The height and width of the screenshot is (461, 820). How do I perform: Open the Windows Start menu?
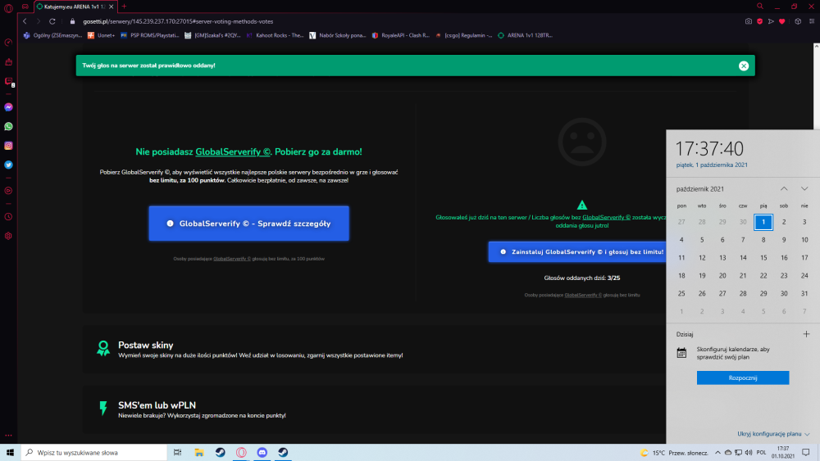[10, 453]
